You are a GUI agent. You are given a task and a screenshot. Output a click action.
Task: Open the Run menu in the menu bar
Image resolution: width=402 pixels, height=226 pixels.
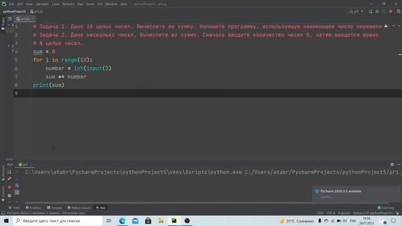click(80, 4)
